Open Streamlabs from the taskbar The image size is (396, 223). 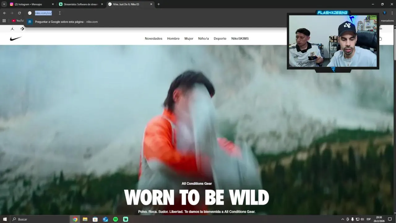pos(126,219)
